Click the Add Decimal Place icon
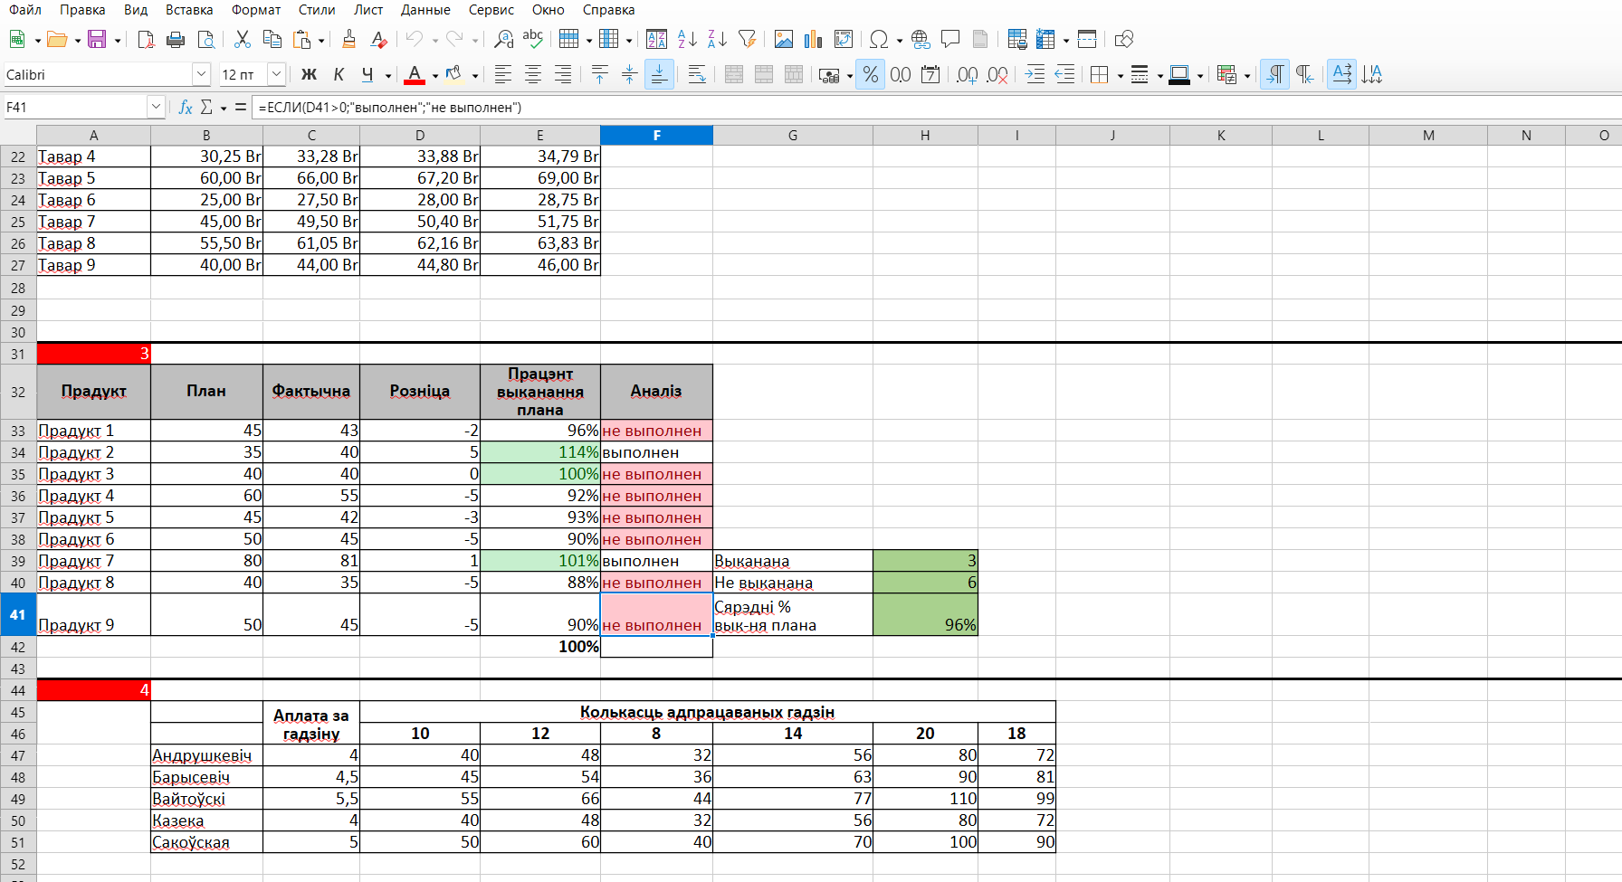 [x=967, y=74]
